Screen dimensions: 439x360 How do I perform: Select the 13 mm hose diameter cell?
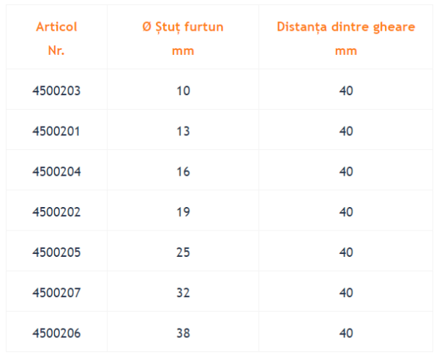183,131
